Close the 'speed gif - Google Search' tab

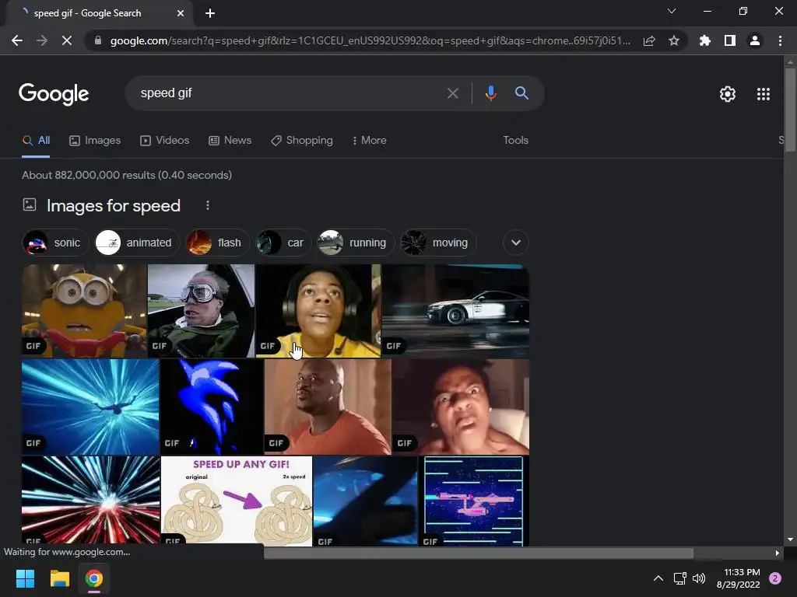pyautogui.click(x=181, y=13)
